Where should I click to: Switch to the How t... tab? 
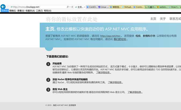(174, 7)
